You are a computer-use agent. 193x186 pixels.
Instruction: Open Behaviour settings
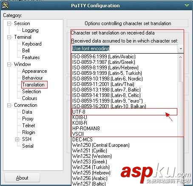[x=32, y=78]
